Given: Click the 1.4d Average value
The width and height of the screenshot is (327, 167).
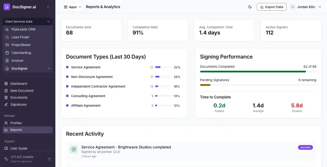Looking at the screenshot, I should click(258, 105).
